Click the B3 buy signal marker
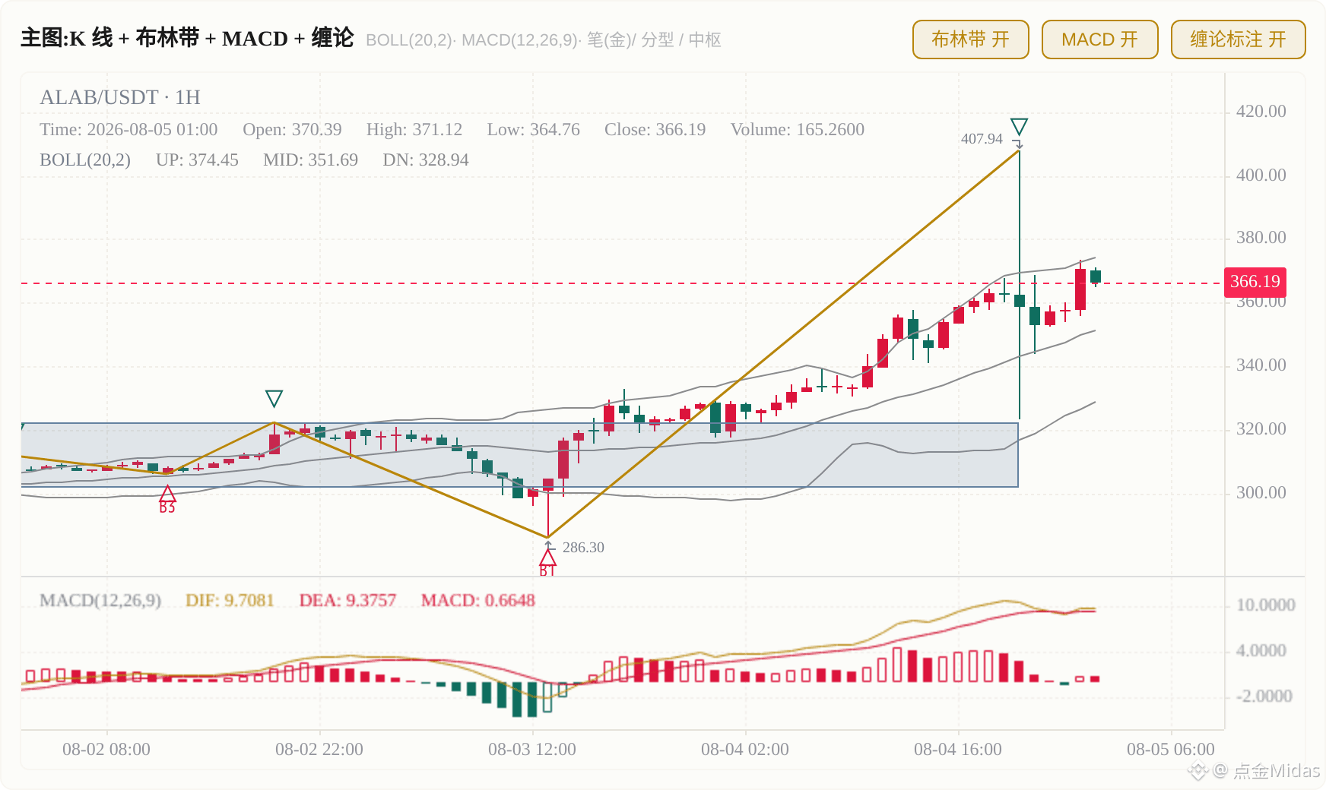The height and width of the screenshot is (790, 1326). tap(167, 501)
